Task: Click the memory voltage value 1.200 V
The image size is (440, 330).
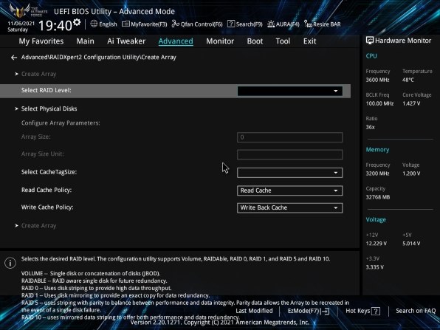Action: pos(411,173)
